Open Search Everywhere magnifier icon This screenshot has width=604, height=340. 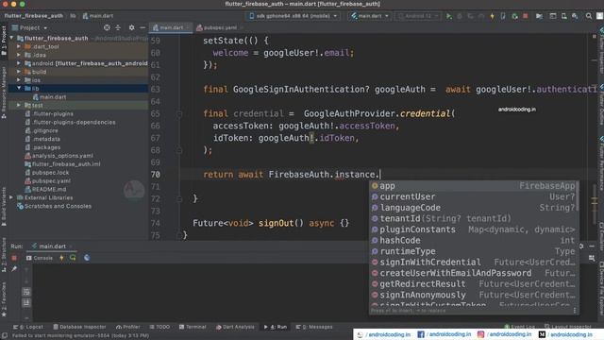coord(589,16)
